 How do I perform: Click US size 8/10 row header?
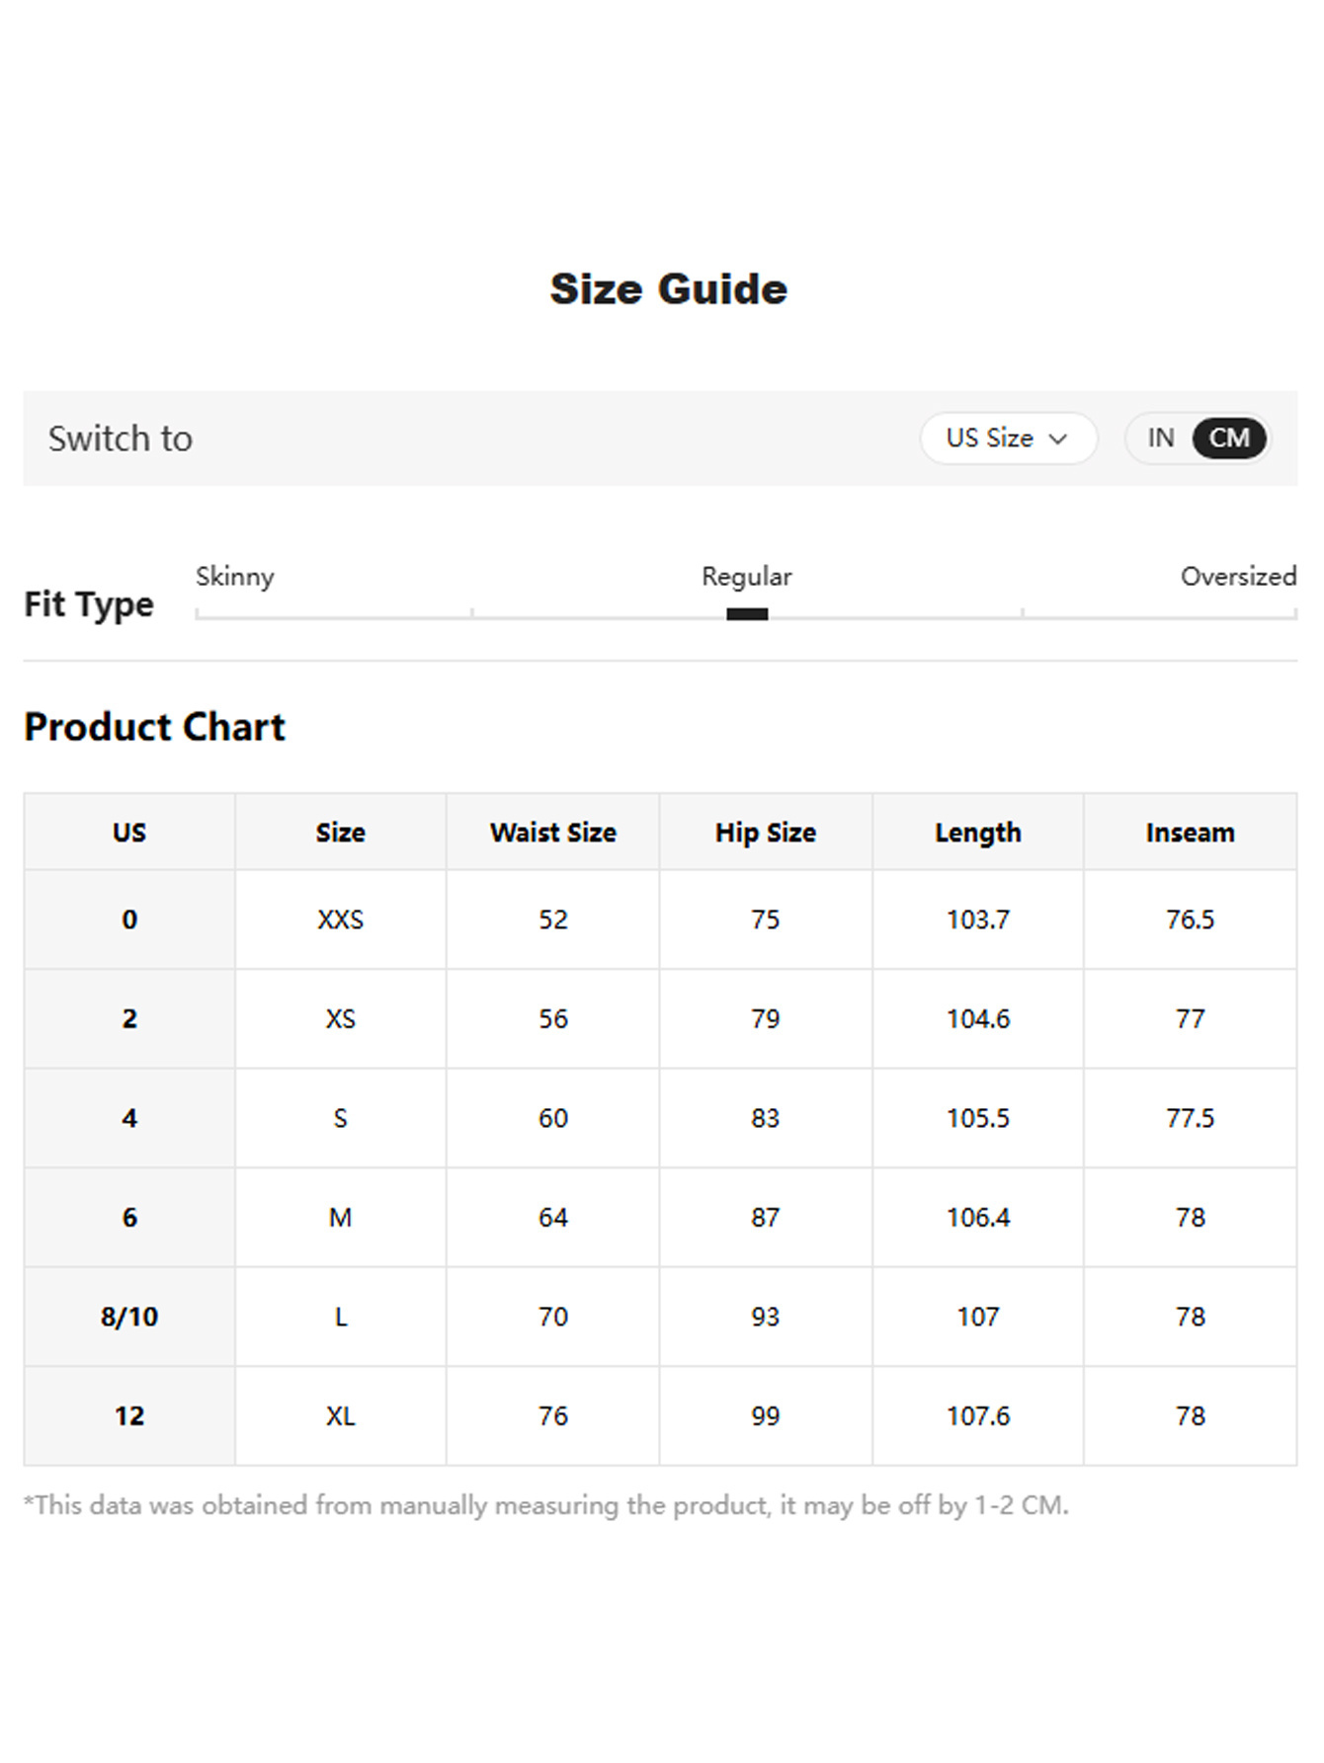tap(129, 1317)
